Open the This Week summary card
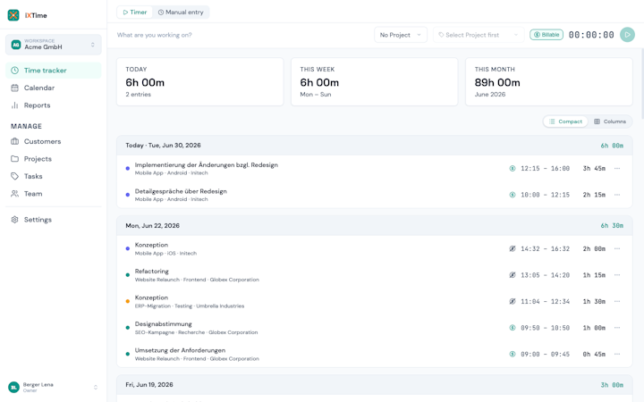The image size is (644, 402). coord(374,81)
